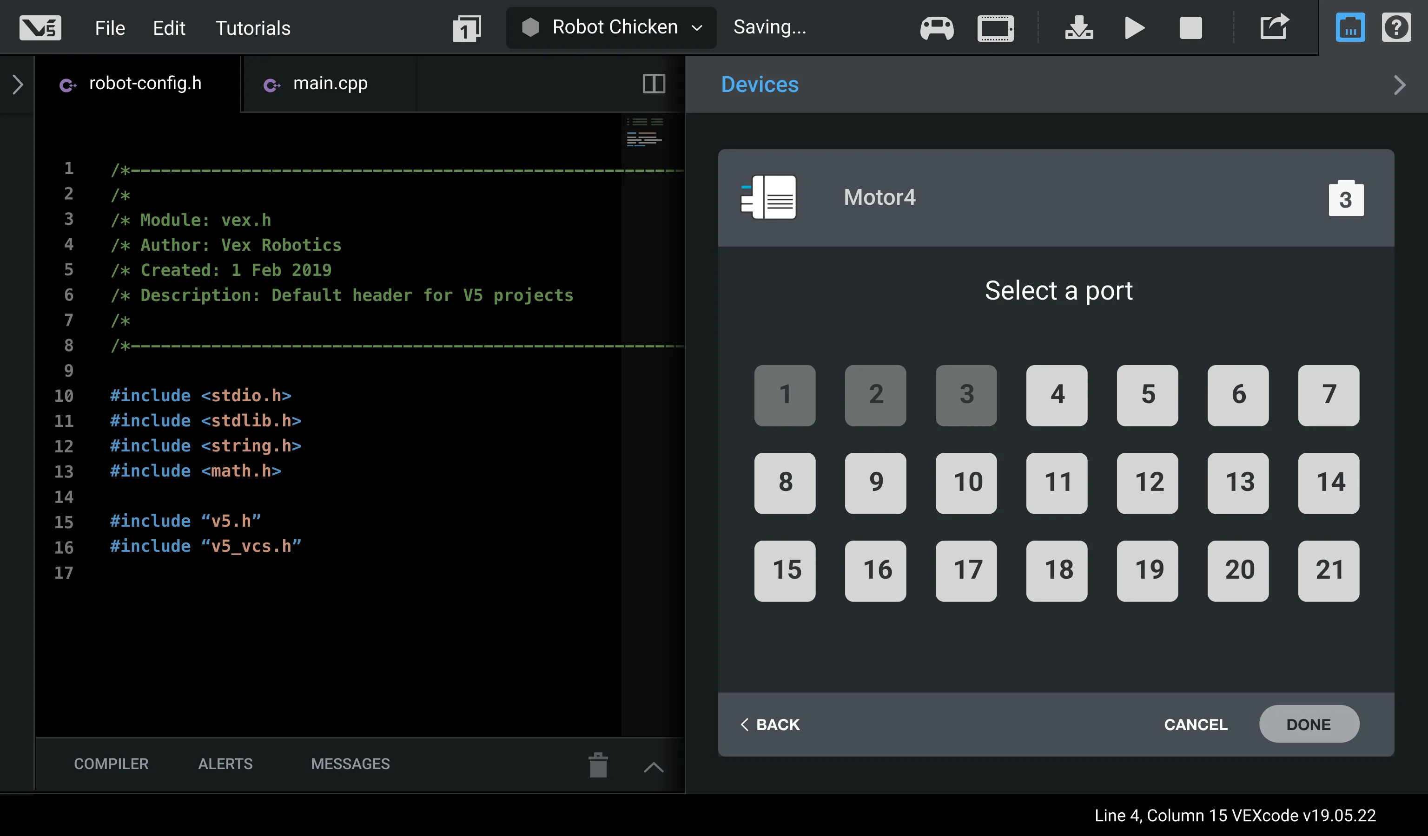Expand the left sidebar chevron
The image size is (1428, 836).
pyautogui.click(x=18, y=85)
